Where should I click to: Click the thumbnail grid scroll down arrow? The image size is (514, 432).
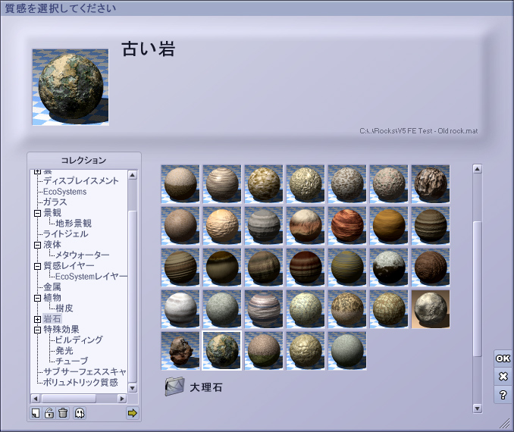coord(478,408)
